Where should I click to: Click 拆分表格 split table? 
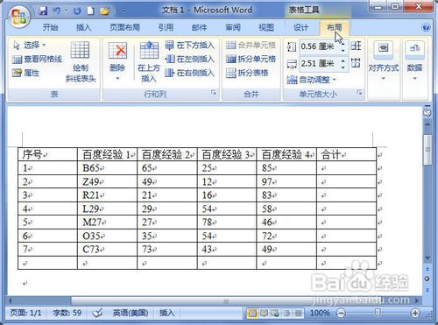click(247, 73)
